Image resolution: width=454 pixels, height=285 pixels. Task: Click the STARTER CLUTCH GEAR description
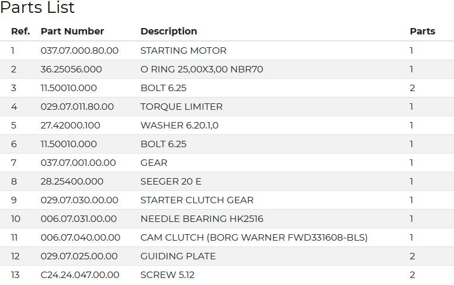(197, 200)
